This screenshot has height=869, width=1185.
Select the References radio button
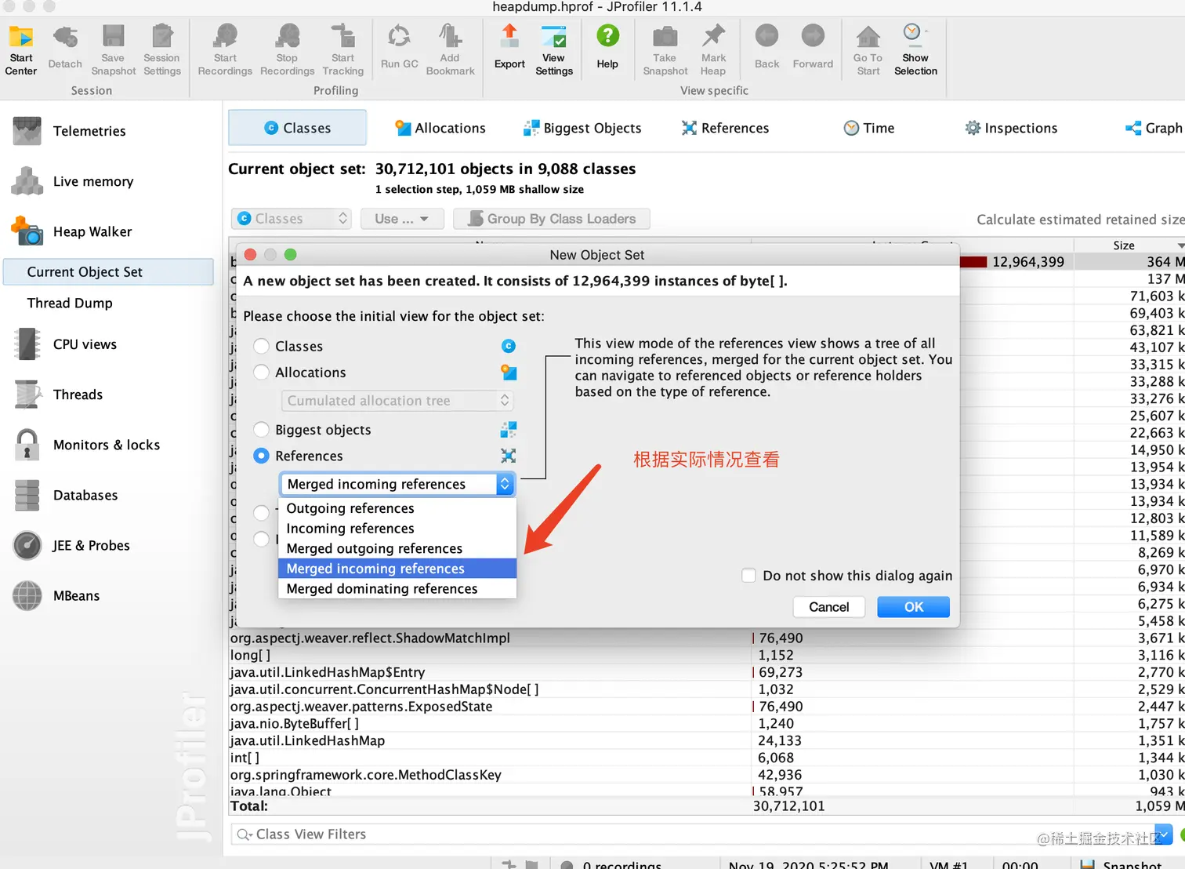coord(262,456)
